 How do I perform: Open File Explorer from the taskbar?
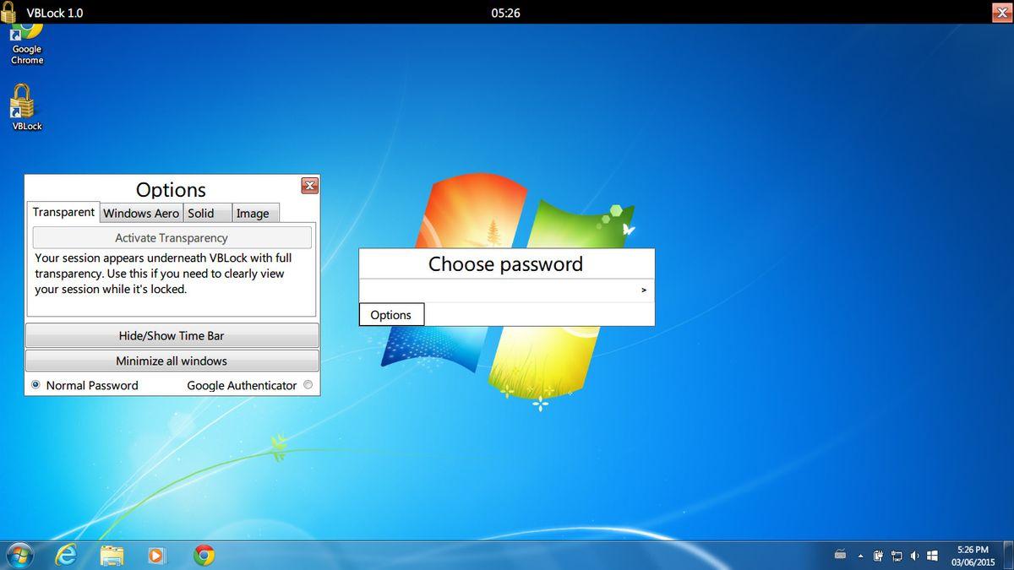tap(112, 555)
